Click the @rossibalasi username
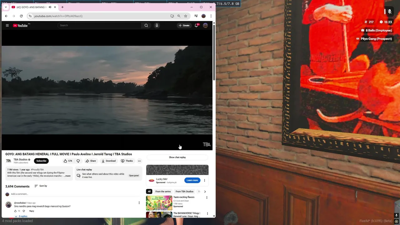The height and width of the screenshot is (225, 400). pos(20,203)
